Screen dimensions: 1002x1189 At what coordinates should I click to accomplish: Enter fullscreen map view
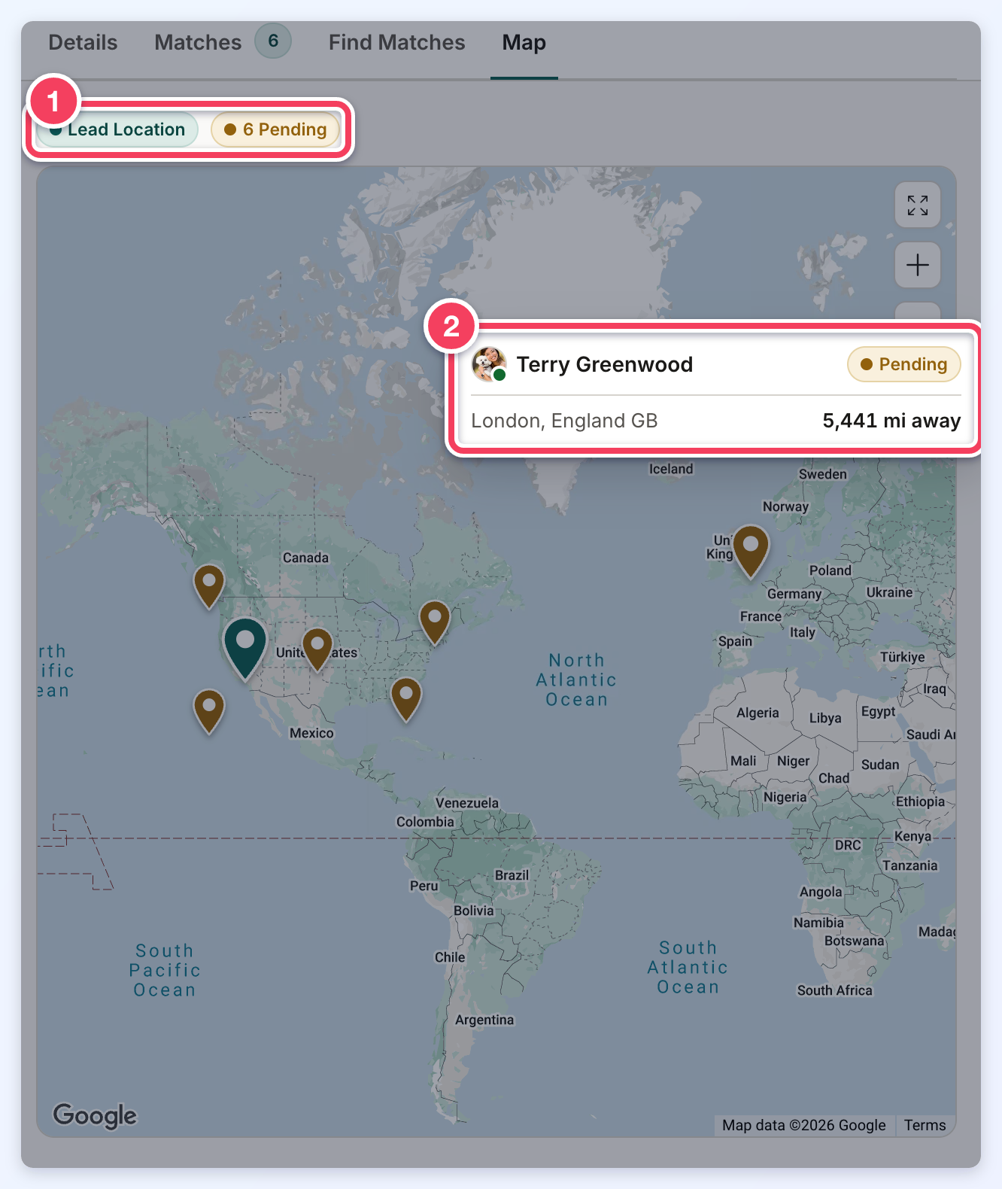point(918,205)
